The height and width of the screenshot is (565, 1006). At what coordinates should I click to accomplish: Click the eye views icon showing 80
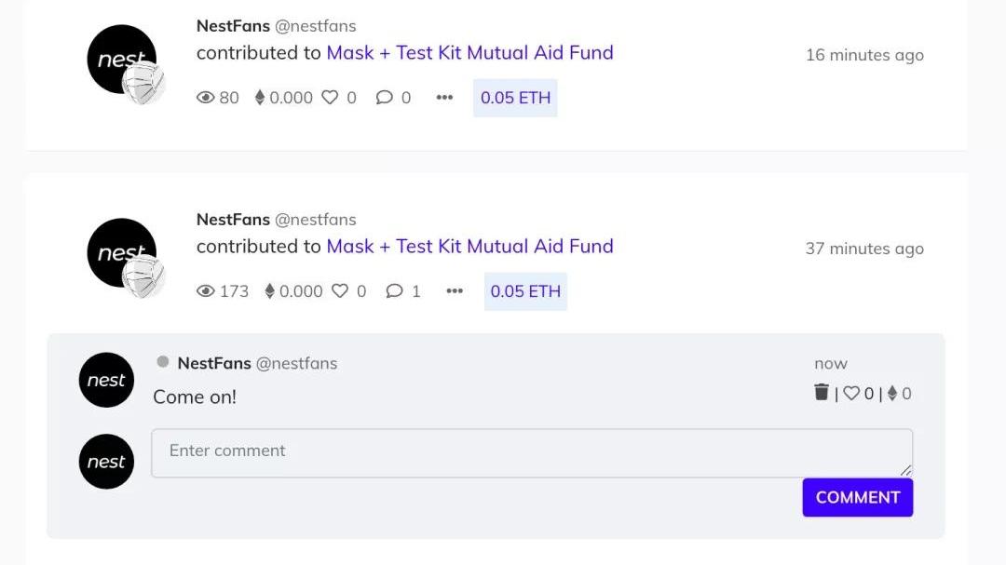coord(205,98)
